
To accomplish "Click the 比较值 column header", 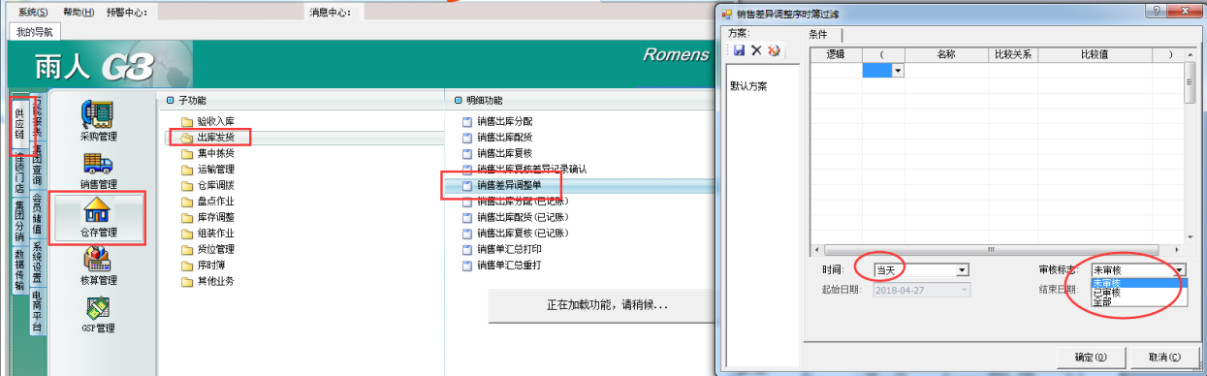I will (1096, 55).
